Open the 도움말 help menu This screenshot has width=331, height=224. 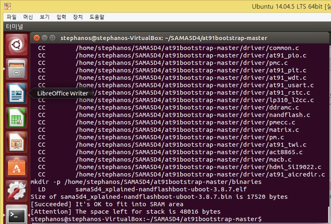coord(97,17)
